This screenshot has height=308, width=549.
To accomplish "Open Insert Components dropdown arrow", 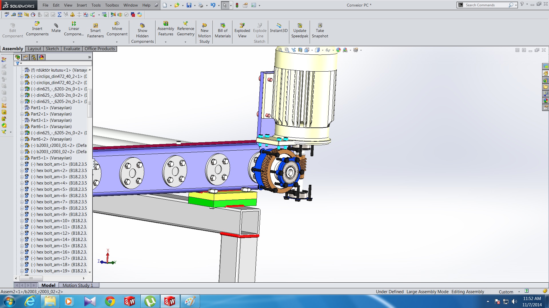I will (x=37, y=42).
